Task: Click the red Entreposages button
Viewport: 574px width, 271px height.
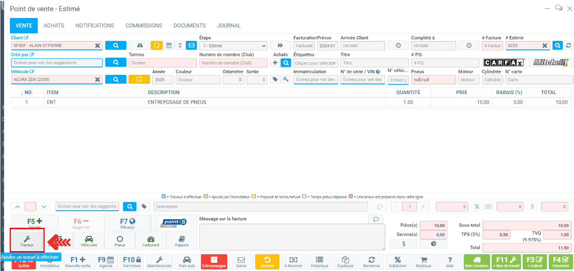Action: click(214, 262)
